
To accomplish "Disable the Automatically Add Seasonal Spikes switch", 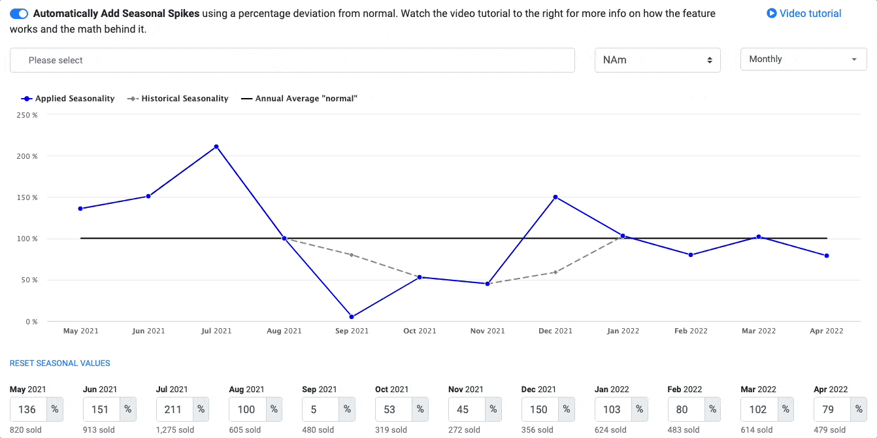I will [x=18, y=13].
